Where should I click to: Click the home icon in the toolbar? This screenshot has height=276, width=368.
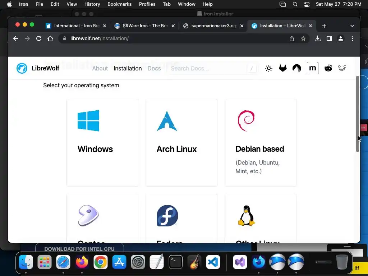pyautogui.click(x=50, y=38)
